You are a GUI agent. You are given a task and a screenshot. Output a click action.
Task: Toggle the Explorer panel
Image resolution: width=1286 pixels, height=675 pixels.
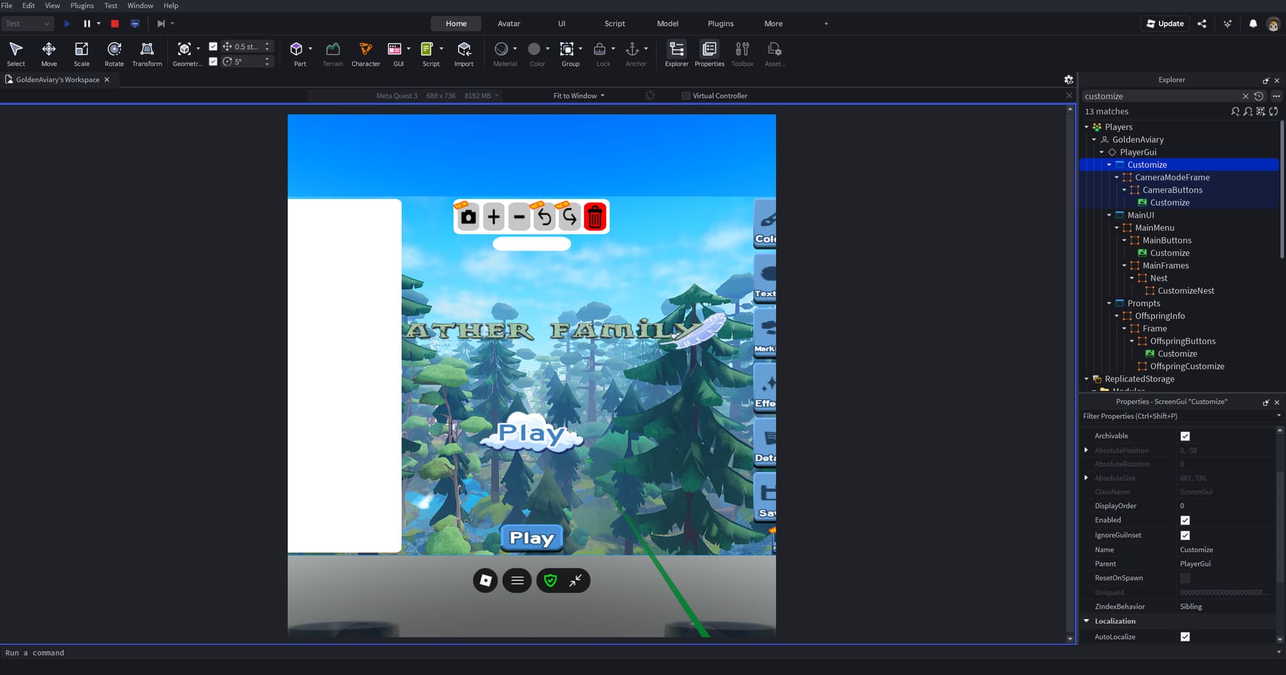(676, 54)
